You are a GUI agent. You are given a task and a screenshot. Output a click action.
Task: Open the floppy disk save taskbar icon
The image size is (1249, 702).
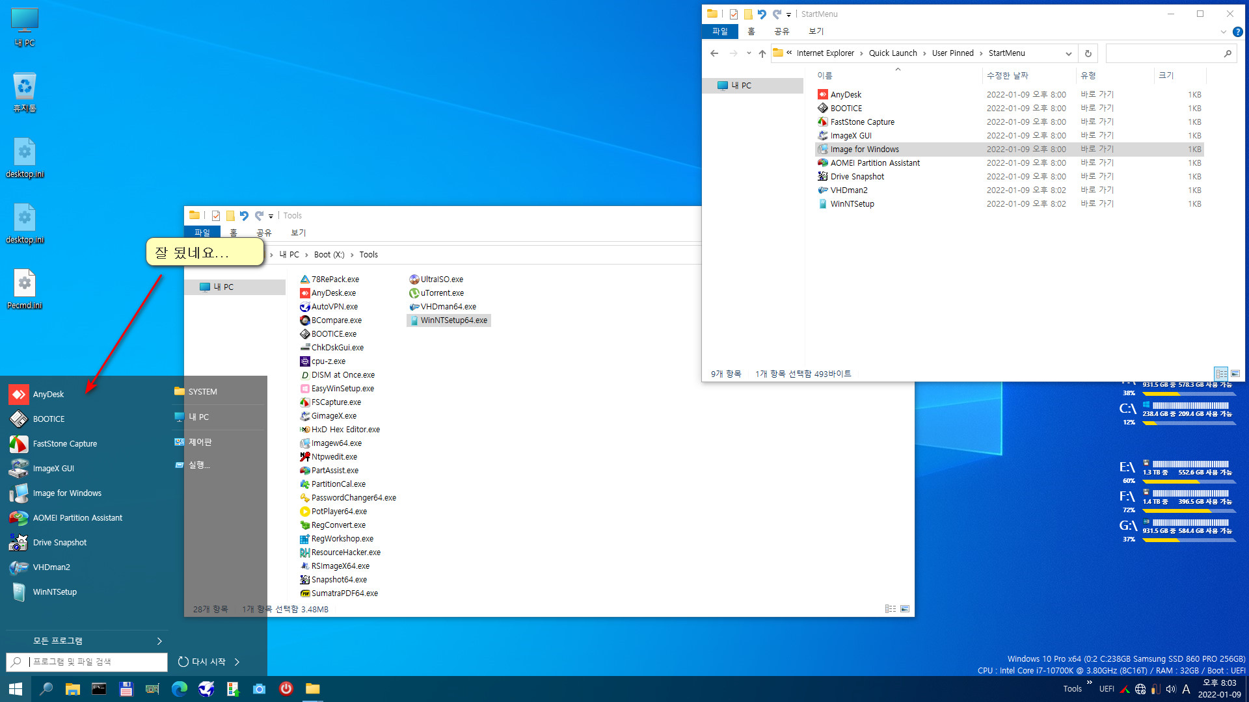coord(126,689)
